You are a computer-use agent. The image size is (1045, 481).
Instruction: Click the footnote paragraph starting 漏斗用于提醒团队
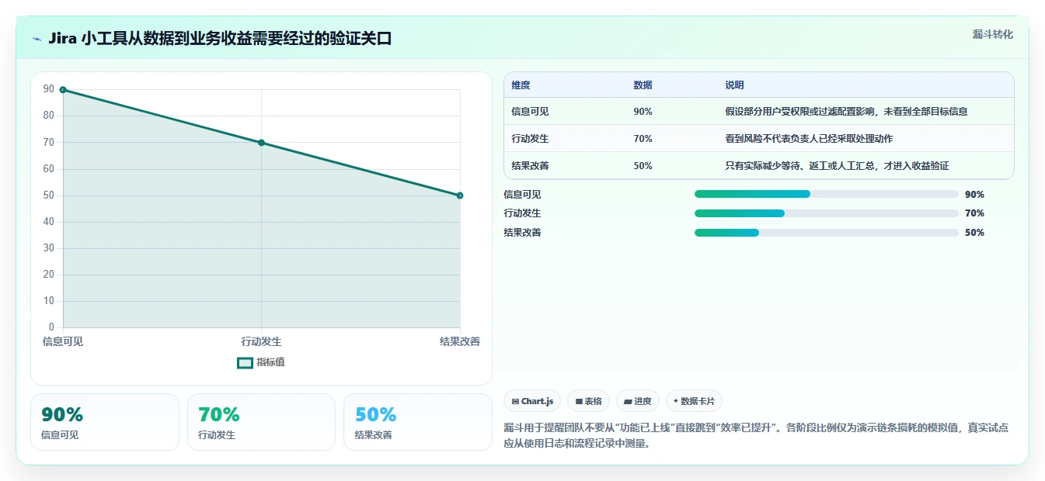pos(756,436)
